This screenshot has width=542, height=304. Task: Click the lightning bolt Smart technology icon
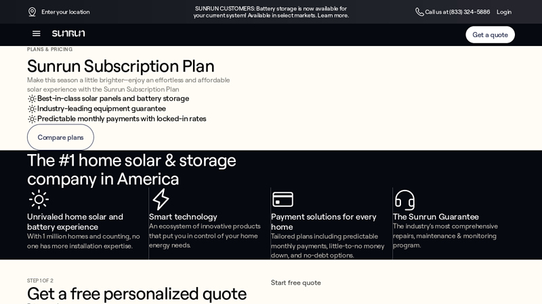click(x=161, y=199)
